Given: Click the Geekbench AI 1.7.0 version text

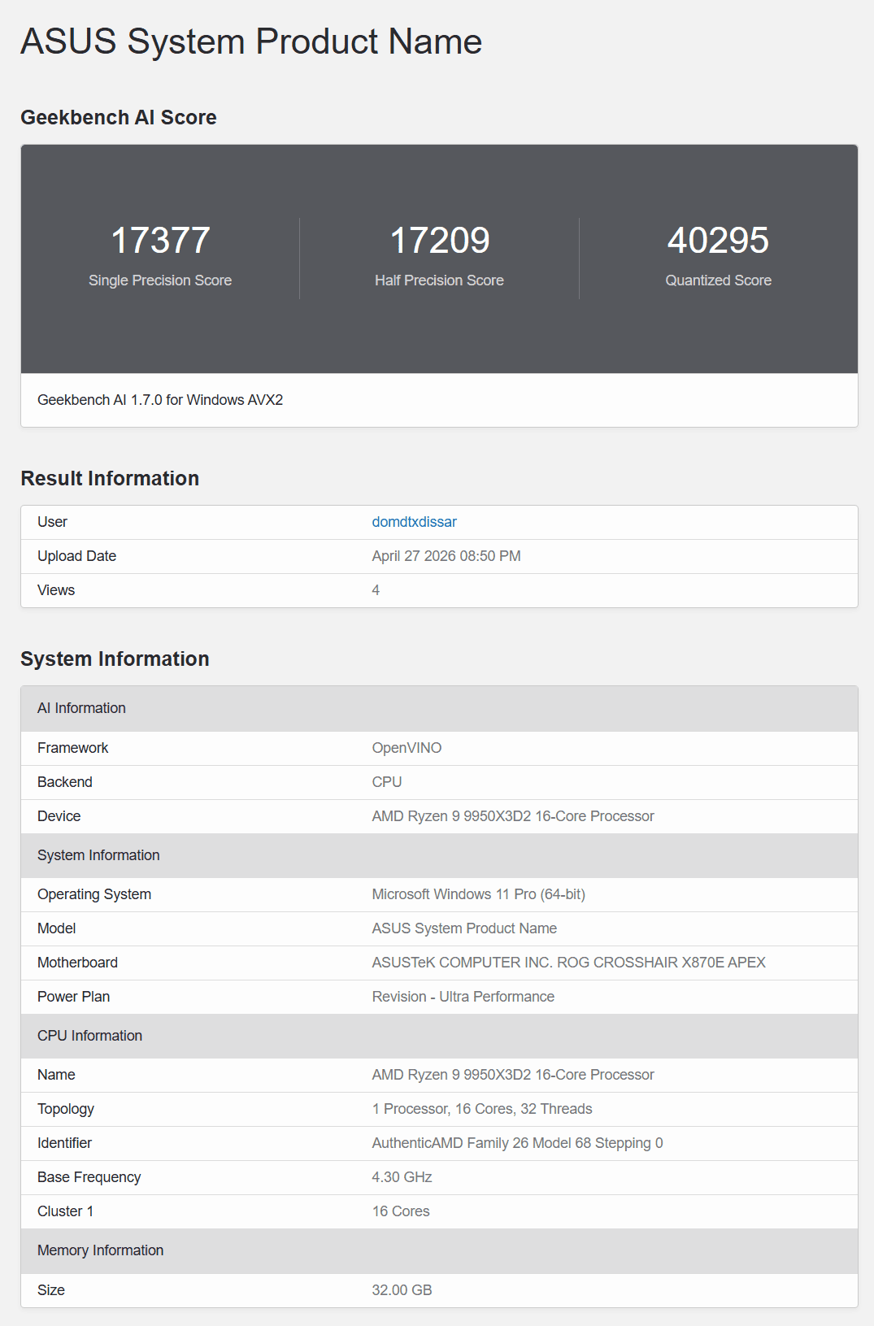Looking at the screenshot, I should coord(160,400).
